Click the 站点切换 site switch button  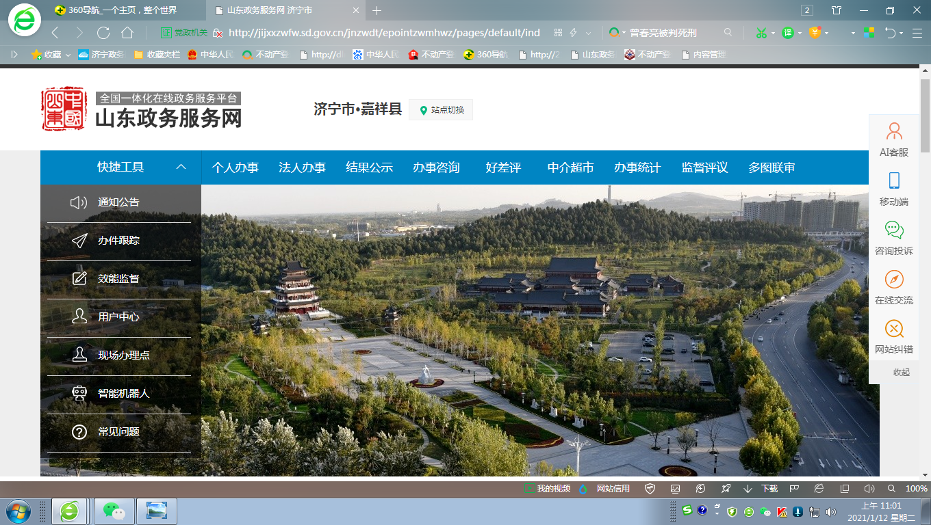coord(441,110)
